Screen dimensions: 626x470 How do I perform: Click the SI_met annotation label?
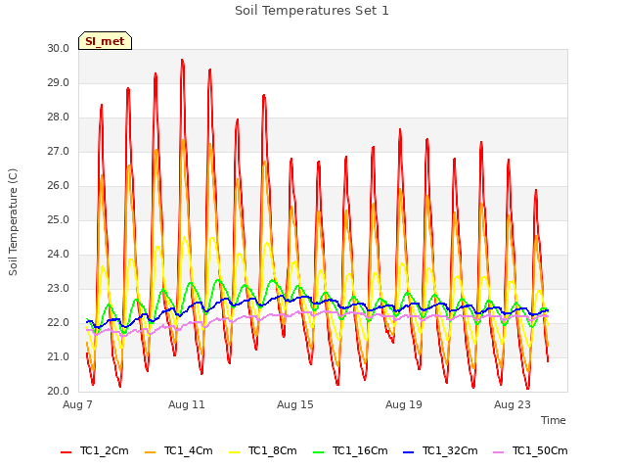[x=105, y=41]
